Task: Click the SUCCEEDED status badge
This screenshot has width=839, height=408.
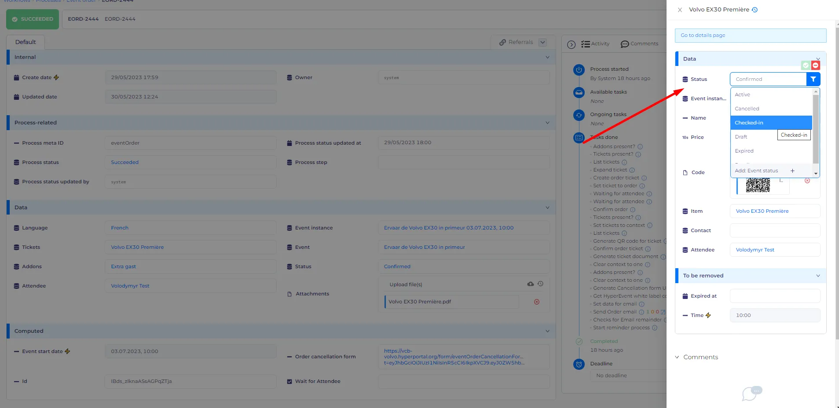Action: tap(33, 19)
